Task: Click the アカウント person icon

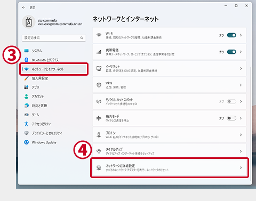Action: pos(27,97)
